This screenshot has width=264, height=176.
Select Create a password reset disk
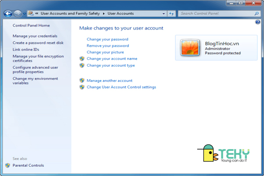pyautogui.click(x=38, y=43)
